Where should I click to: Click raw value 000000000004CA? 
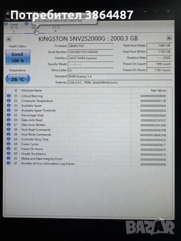tap(153, 140)
